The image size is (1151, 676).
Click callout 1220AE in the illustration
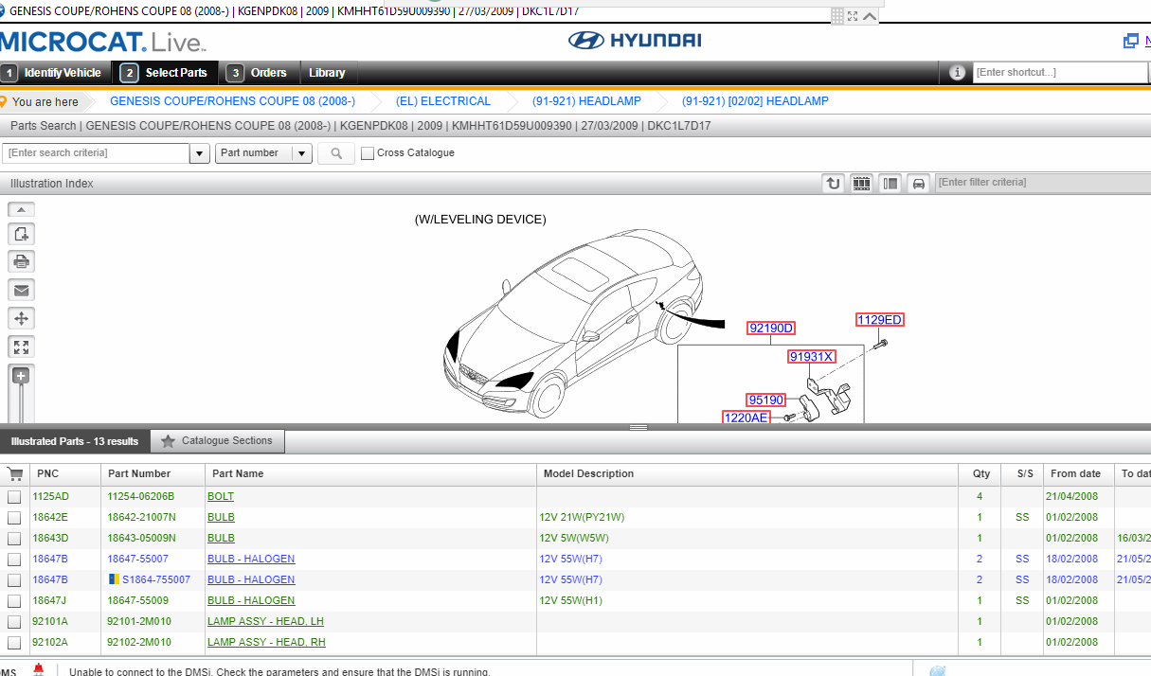746,418
